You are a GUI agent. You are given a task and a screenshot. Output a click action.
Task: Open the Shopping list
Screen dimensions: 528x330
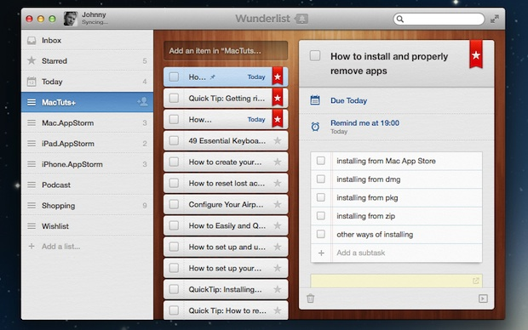click(87, 206)
